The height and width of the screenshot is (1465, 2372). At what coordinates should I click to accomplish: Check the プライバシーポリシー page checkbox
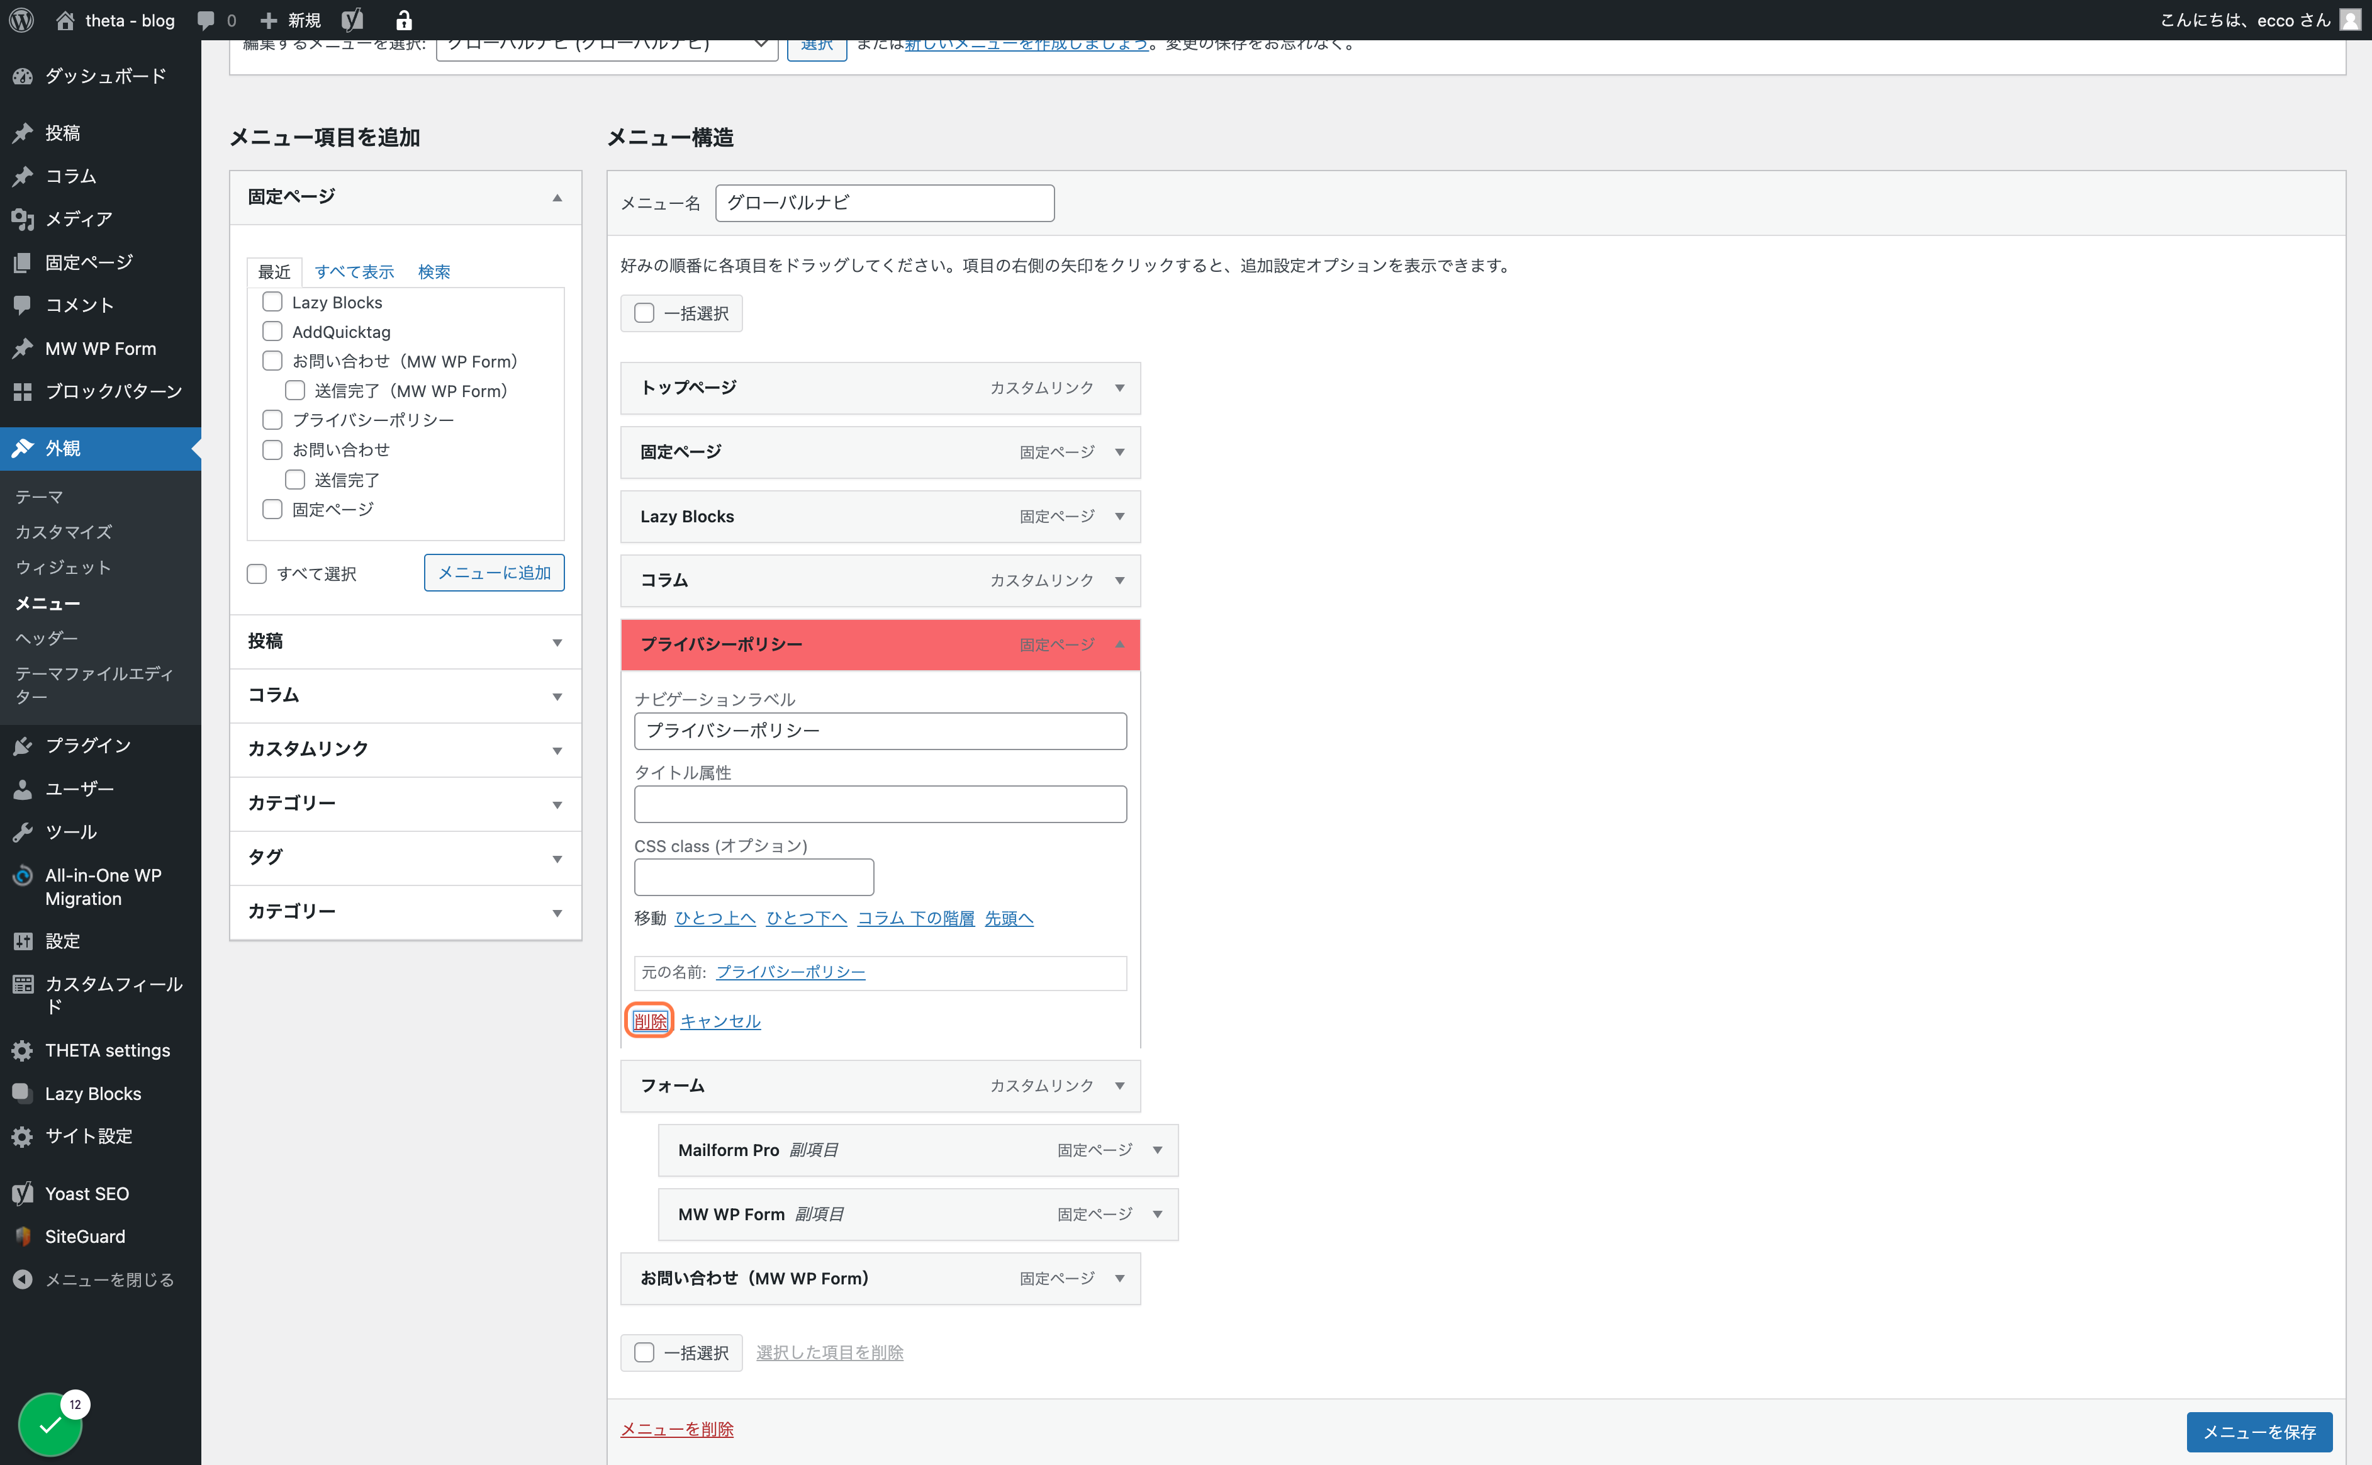[272, 420]
